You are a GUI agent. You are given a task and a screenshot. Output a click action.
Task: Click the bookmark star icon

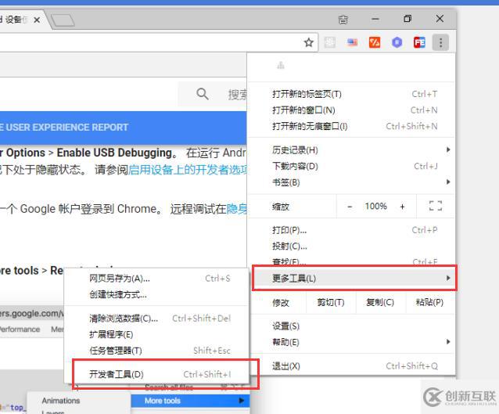pos(308,42)
